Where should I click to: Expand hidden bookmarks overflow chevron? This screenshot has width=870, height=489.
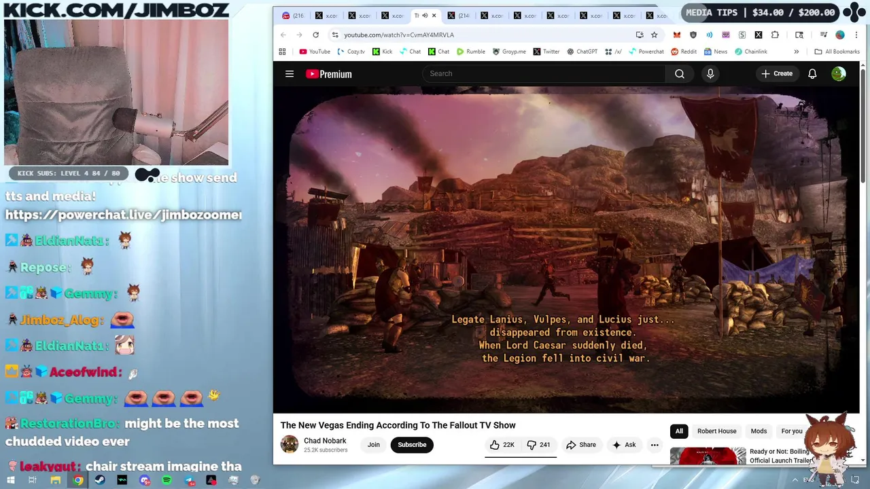pos(797,52)
